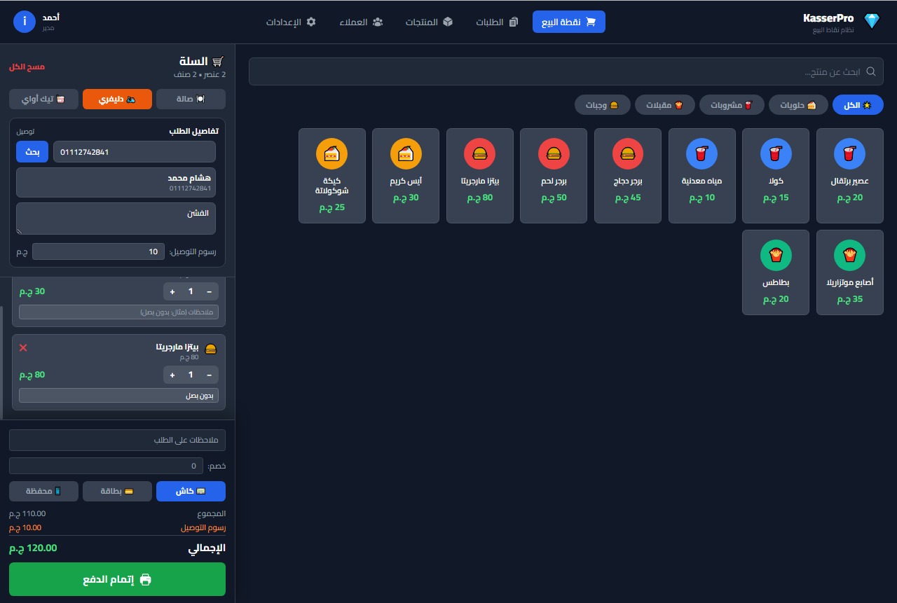Open الإعدادات settings gear icon

click(x=311, y=22)
